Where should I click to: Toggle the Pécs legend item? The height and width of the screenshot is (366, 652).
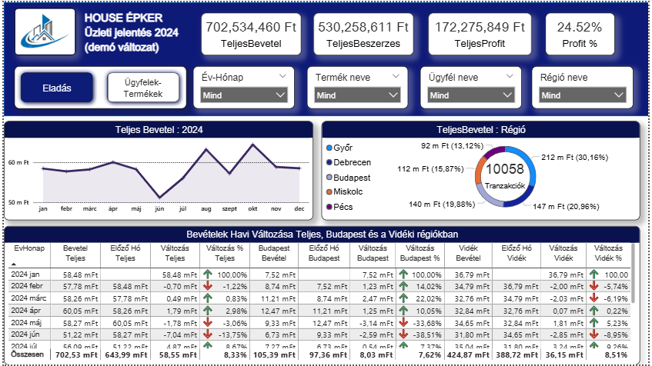[339, 207]
